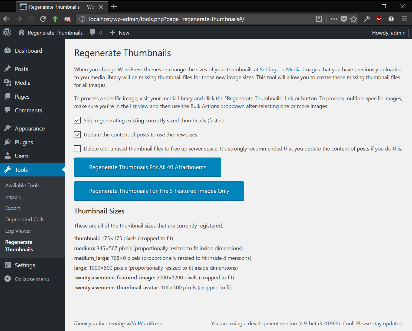412x331 pixels.
Task: Open page actions three-dots menu
Action: [334, 19]
